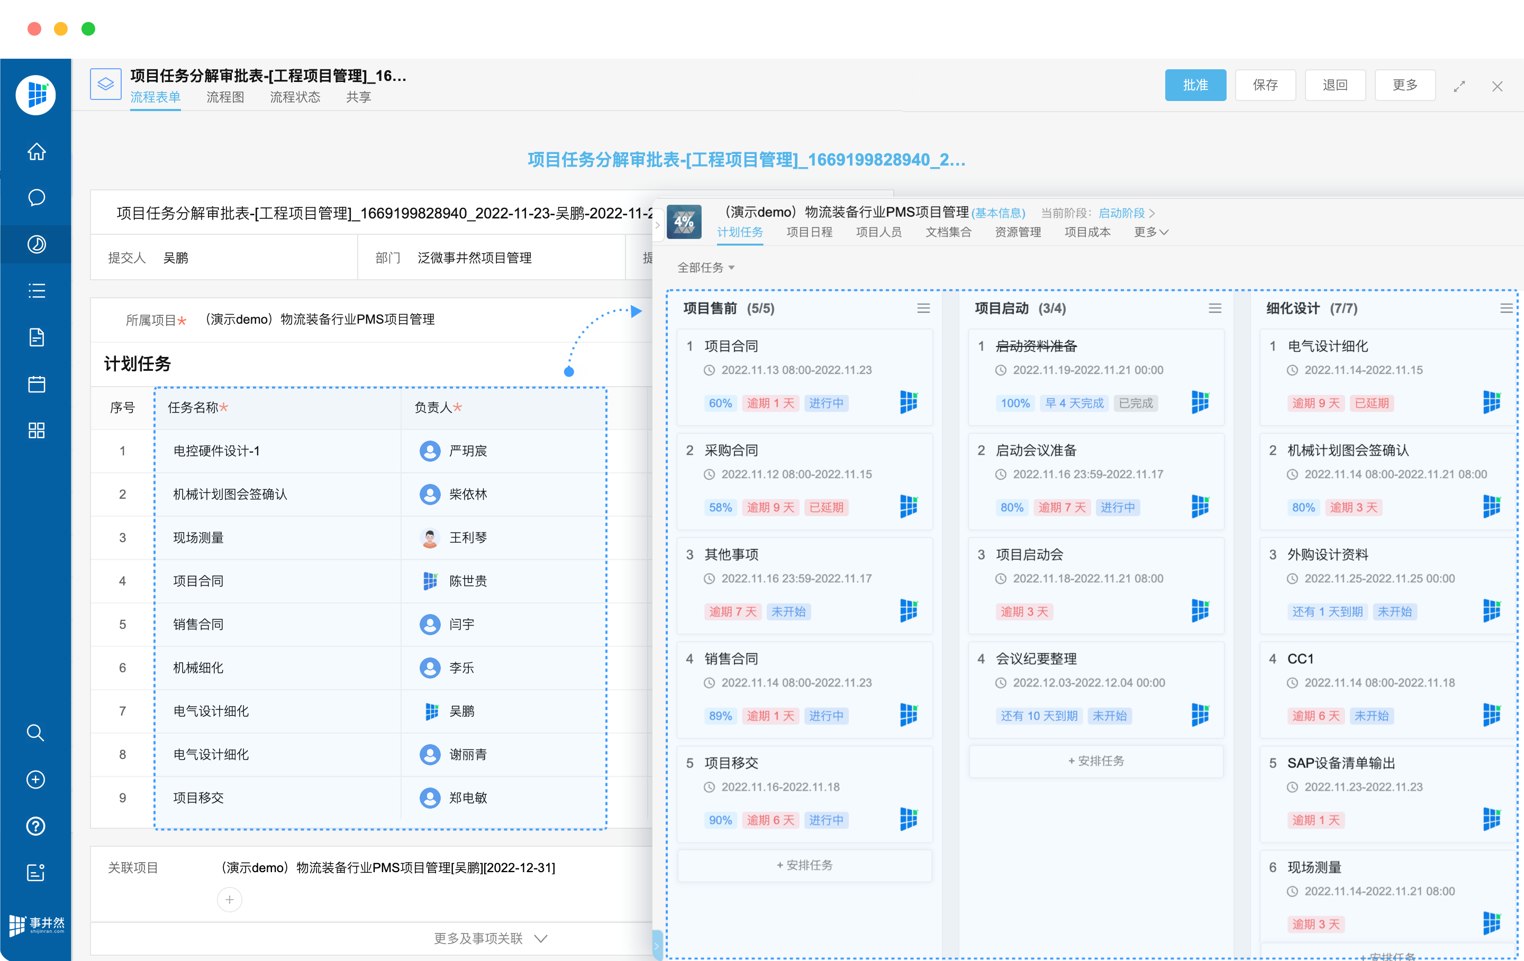1524x961 pixels.
Task: Click circular plus under 关联项目
Action: click(x=229, y=899)
